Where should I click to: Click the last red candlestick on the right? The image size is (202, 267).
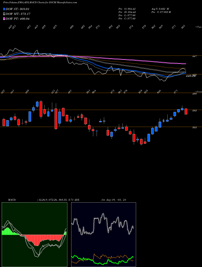pos(186,111)
